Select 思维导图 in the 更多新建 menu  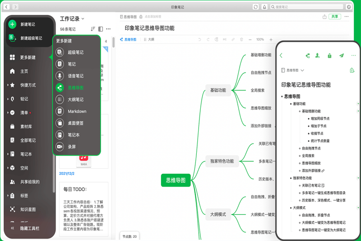pyautogui.click(x=75, y=88)
